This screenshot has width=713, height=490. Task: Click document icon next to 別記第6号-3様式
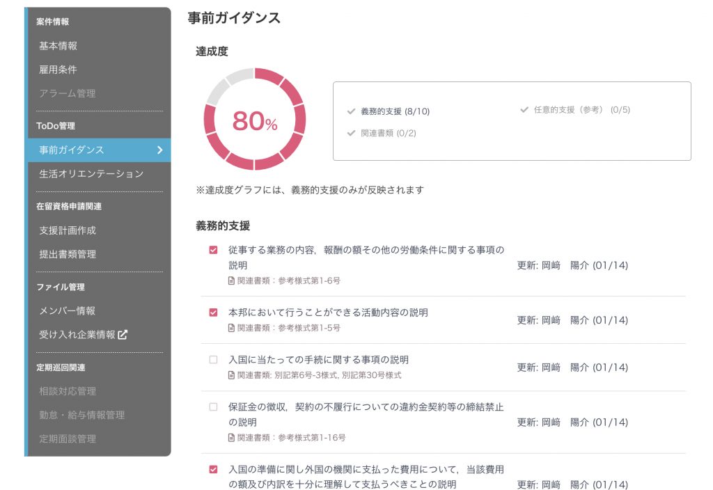coord(232,375)
